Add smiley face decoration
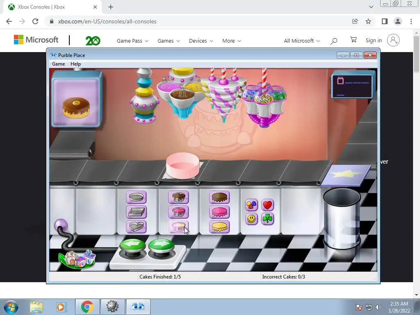Image resolution: width=420 pixels, height=315 pixels. tap(251, 219)
